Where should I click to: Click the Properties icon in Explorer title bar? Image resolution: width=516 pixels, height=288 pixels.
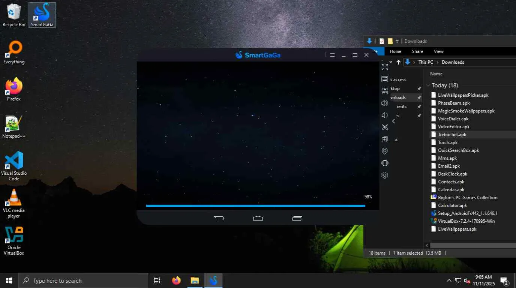382,41
